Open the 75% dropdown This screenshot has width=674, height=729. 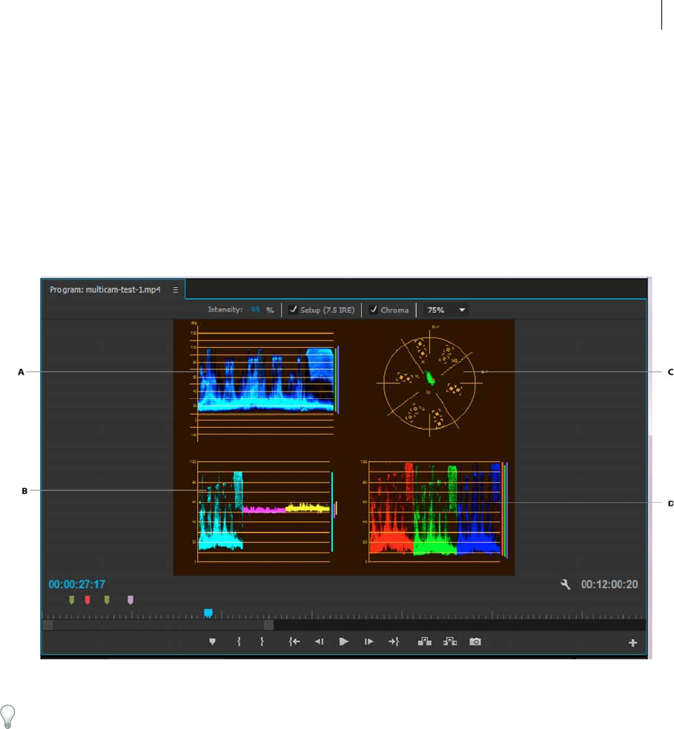pos(446,310)
